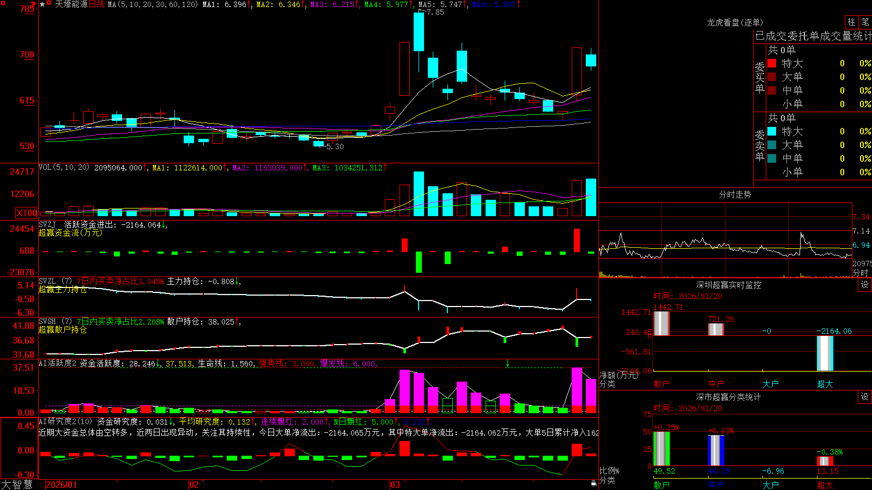Click the MA2: 6.346 value
The height and width of the screenshot is (490, 872).
coord(281,4)
